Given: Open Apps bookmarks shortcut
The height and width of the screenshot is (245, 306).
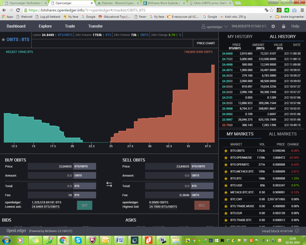Looking at the screenshot, I should (x=7, y=17).
